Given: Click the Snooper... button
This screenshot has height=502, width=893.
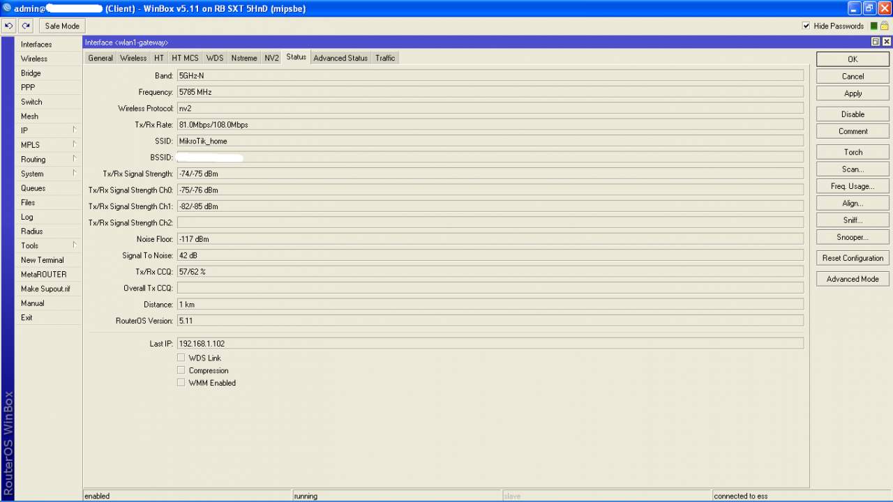Looking at the screenshot, I should [x=853, y=237].
